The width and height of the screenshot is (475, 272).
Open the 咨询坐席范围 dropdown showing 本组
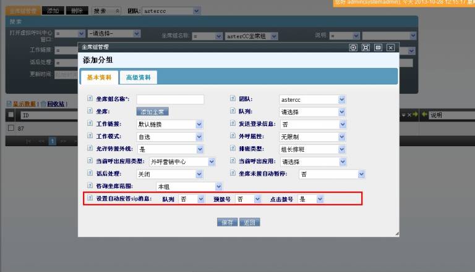tap(189, 186)
